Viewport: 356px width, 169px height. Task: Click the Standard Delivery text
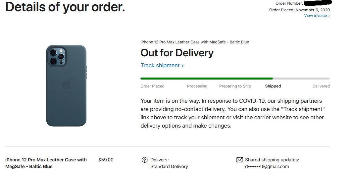coord(169,166)
